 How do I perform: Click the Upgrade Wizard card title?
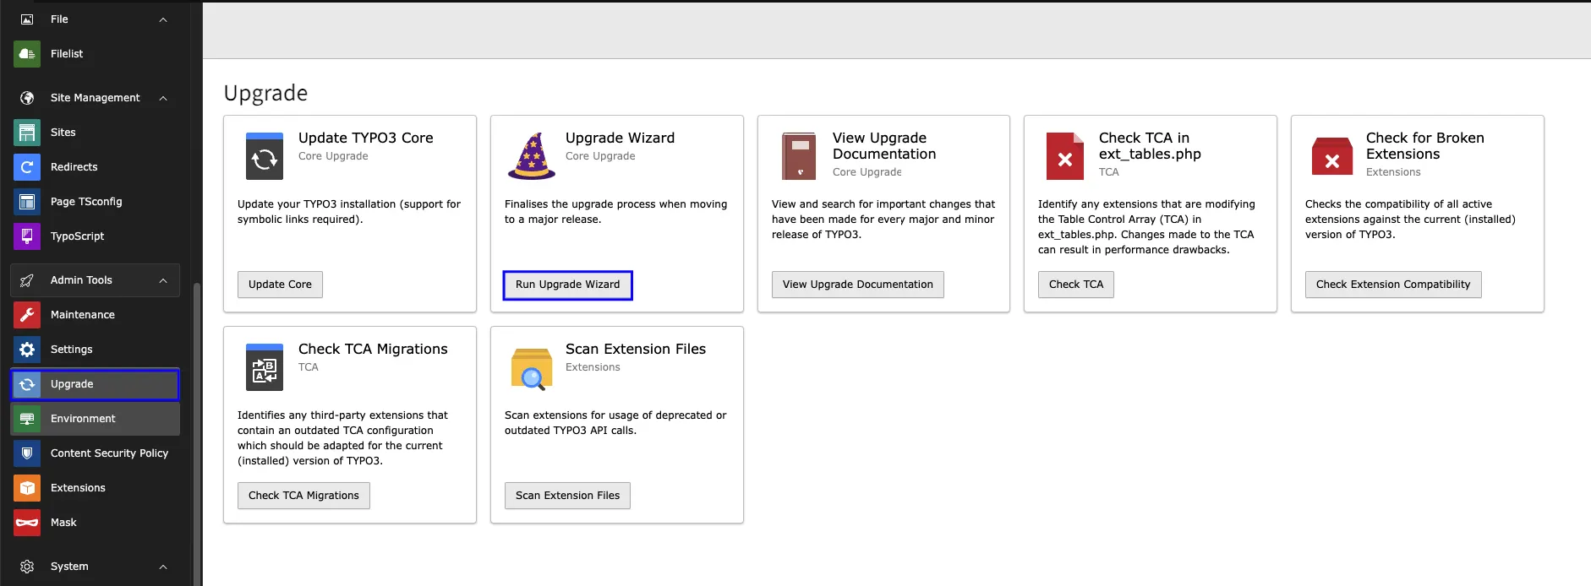(620, 138)
